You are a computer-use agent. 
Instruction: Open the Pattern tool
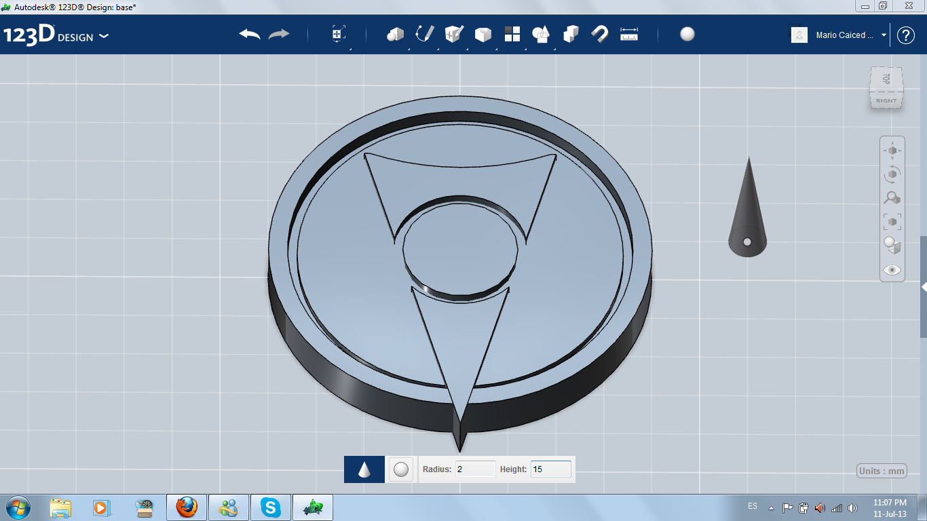[x=512, y=34]
